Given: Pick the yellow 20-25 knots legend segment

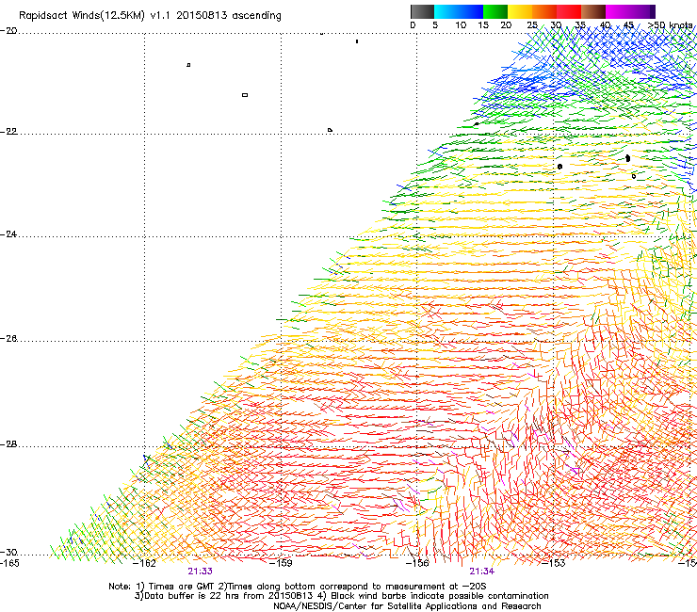Looking at the screenshot, I should tap(520, 11).
